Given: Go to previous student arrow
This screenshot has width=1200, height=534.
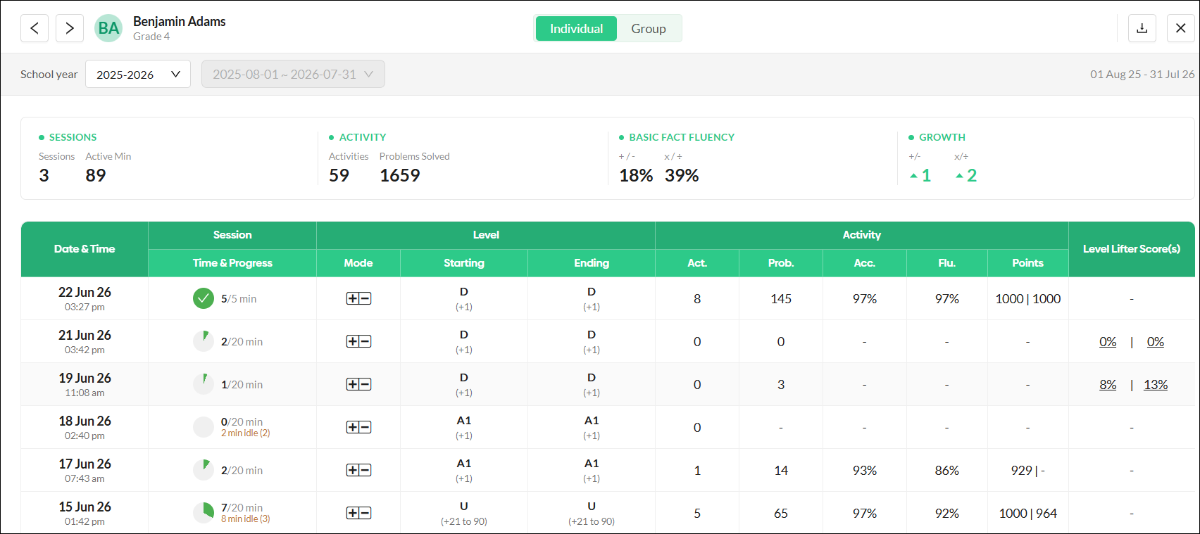Looking at the screenshot, I should (x=35, y=28).
